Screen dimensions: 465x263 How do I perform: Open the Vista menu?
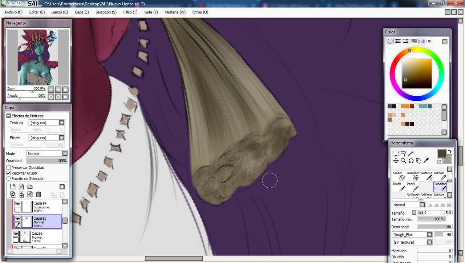click(151, 12)
